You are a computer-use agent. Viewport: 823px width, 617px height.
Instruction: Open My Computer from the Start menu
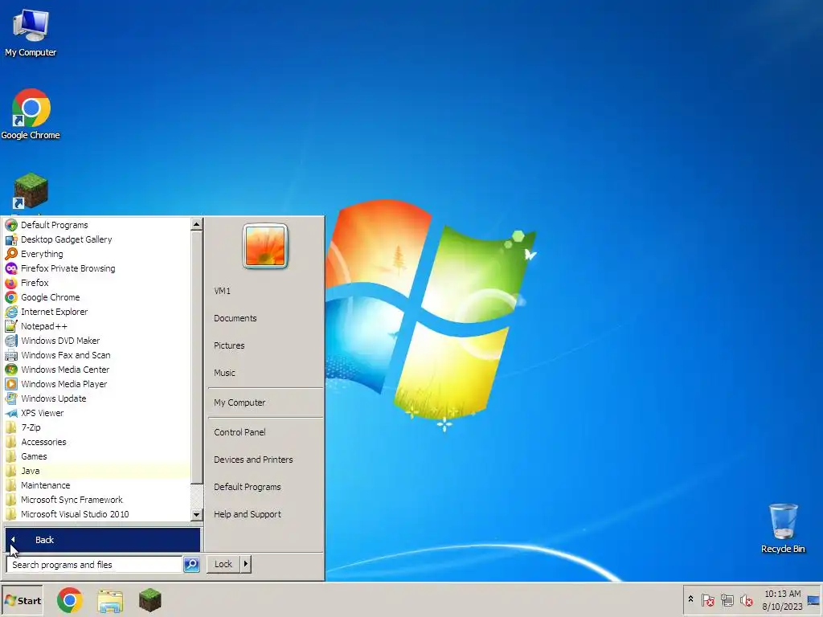pos(265,402)
